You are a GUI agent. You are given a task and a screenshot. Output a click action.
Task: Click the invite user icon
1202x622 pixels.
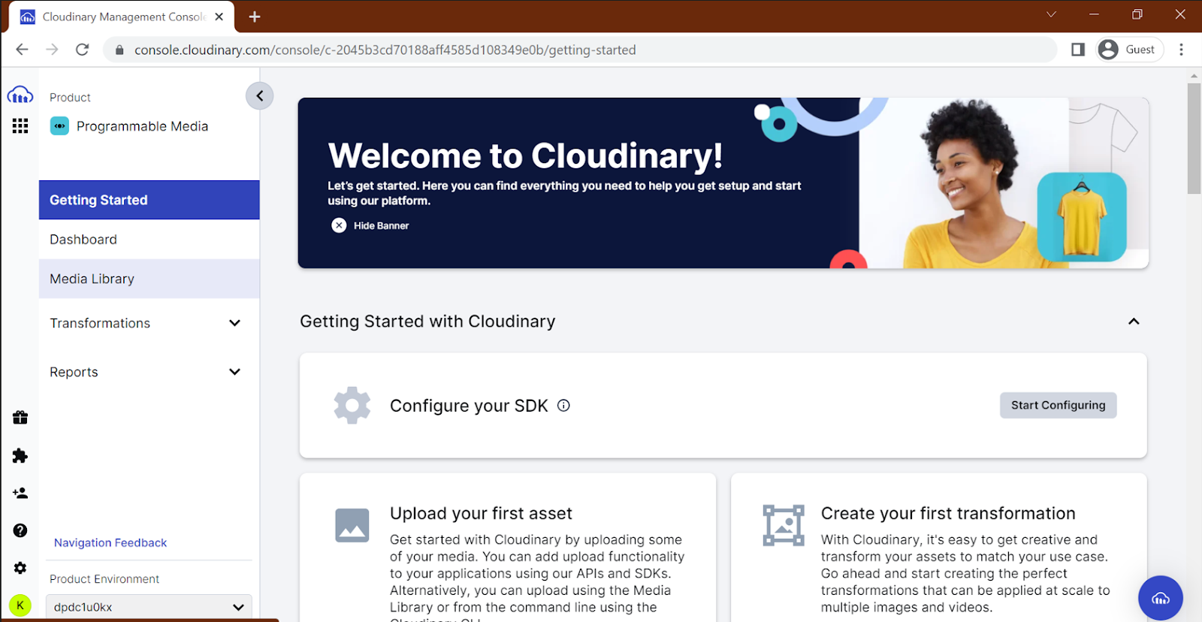click(20, 493)
